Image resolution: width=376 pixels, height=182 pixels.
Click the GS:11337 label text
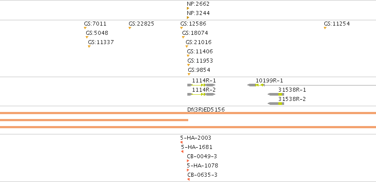(x=101, y=42)
